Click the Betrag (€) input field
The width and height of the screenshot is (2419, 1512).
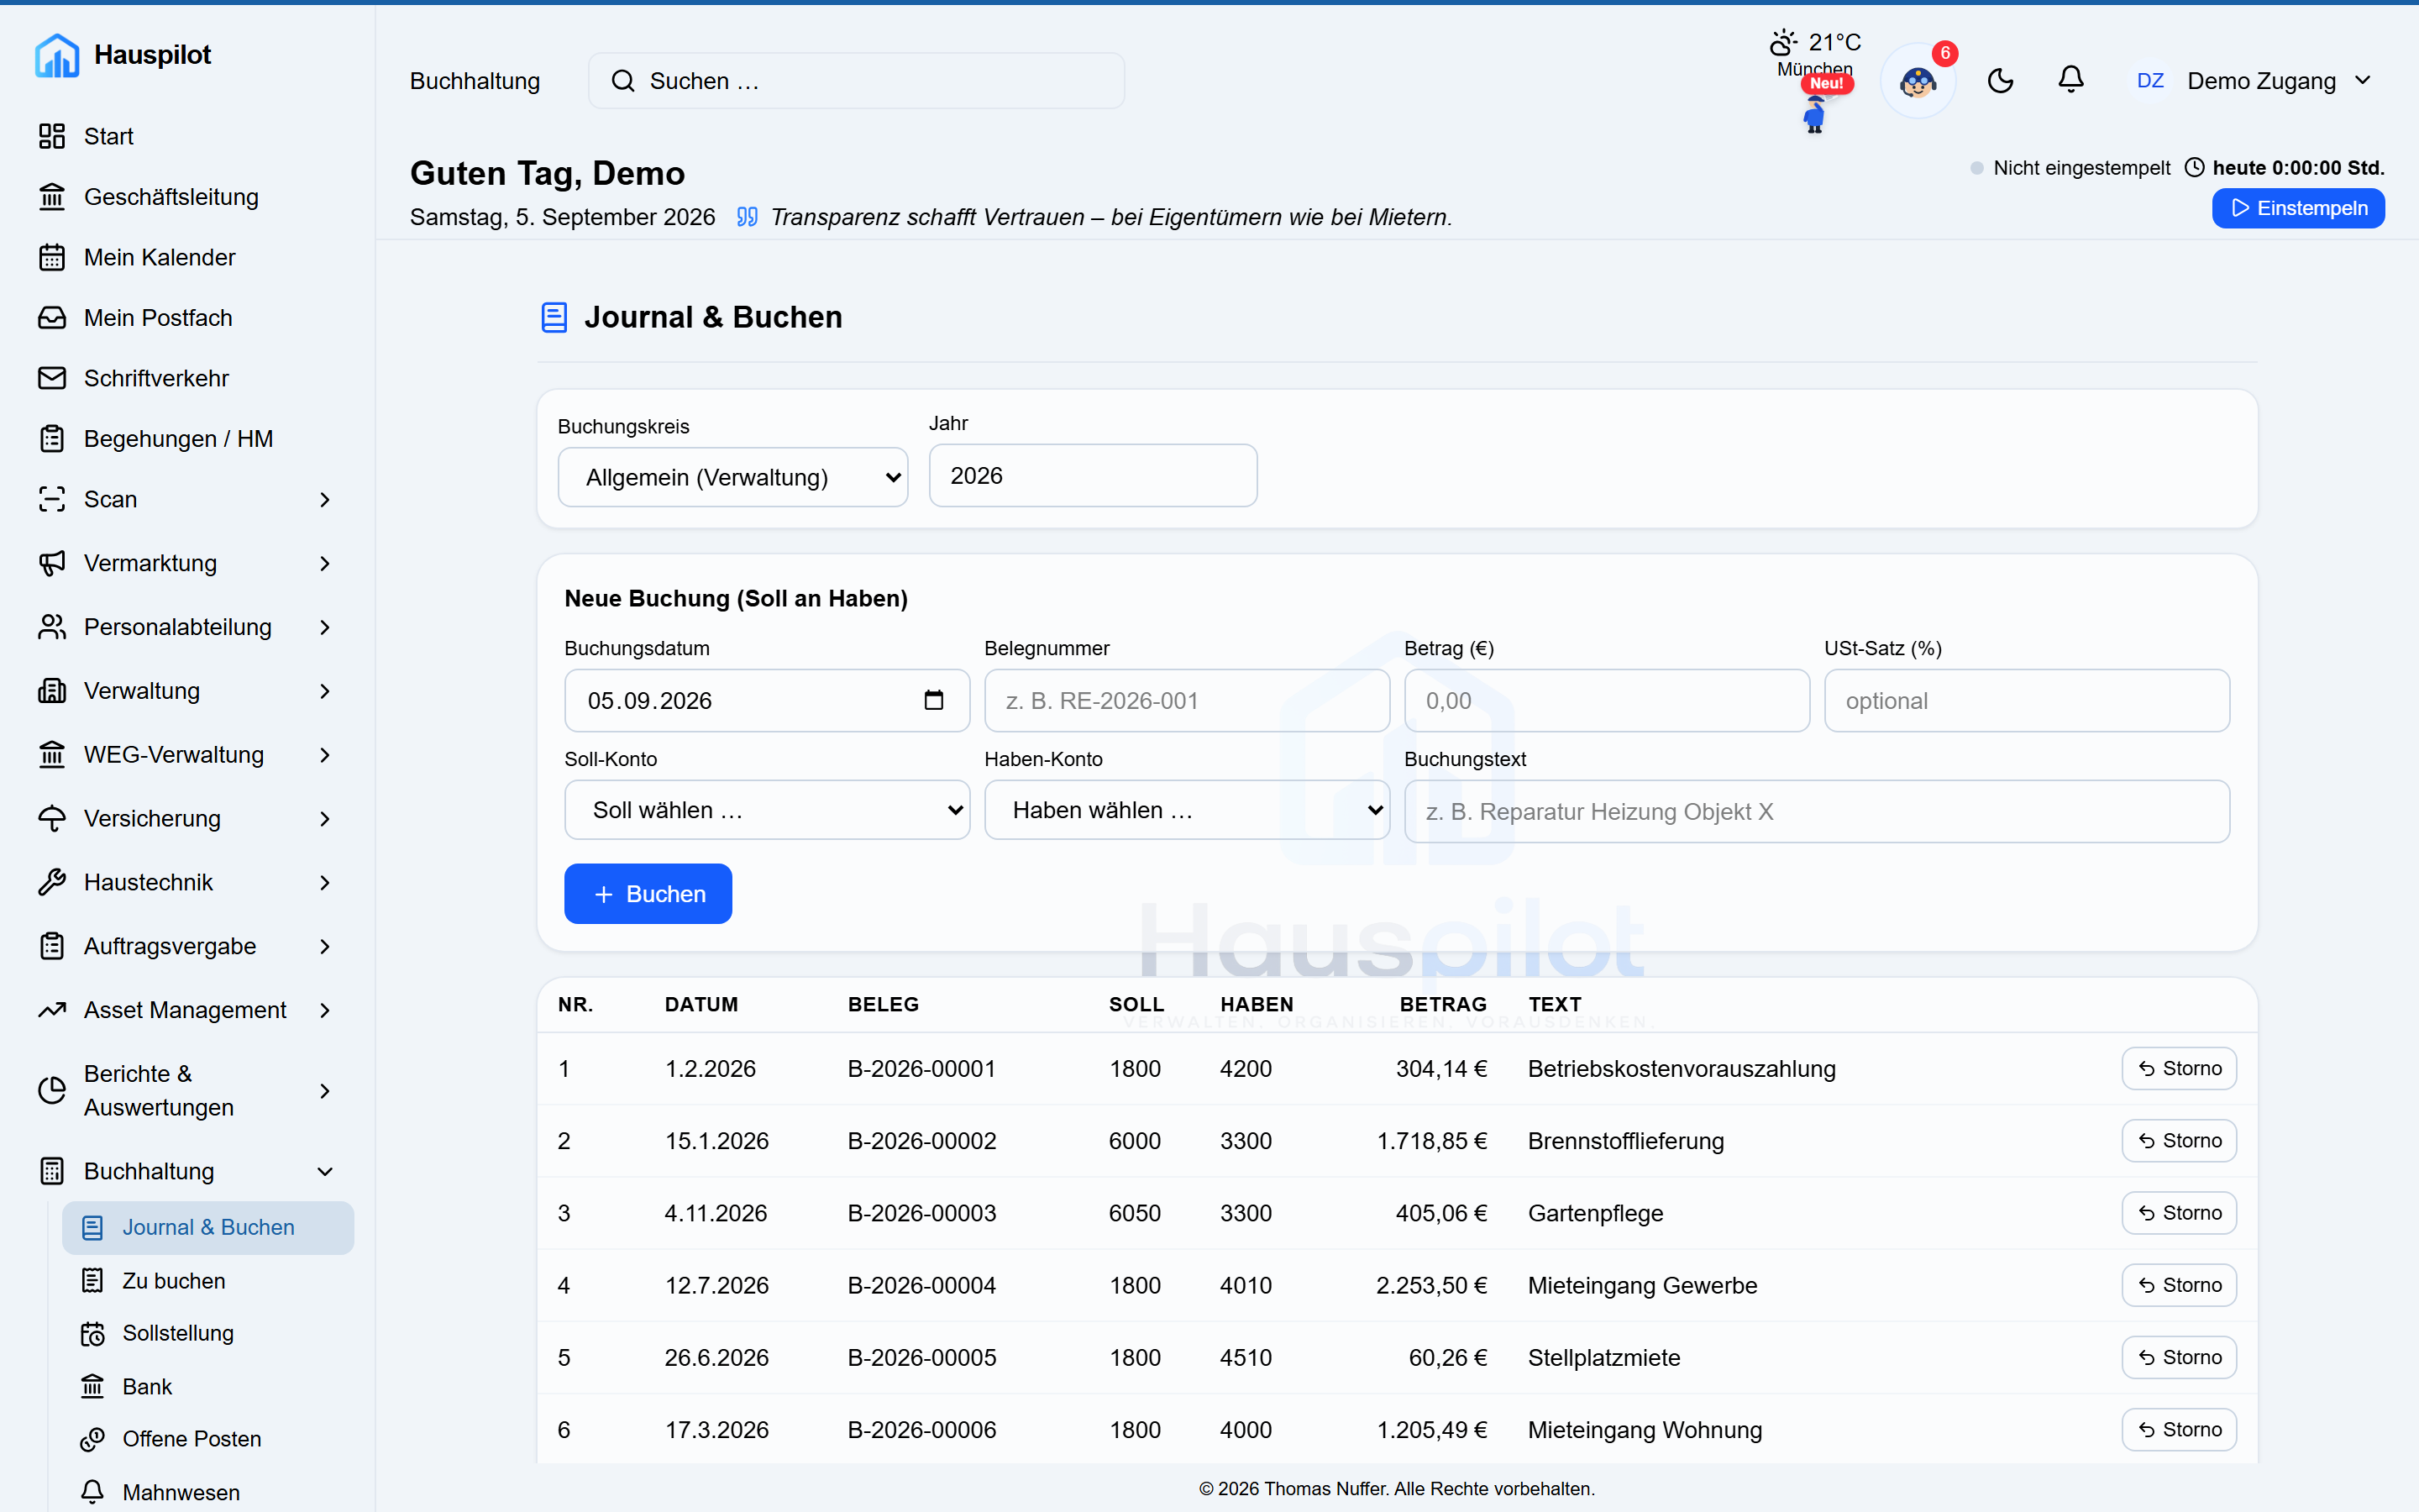(1606, 701)
